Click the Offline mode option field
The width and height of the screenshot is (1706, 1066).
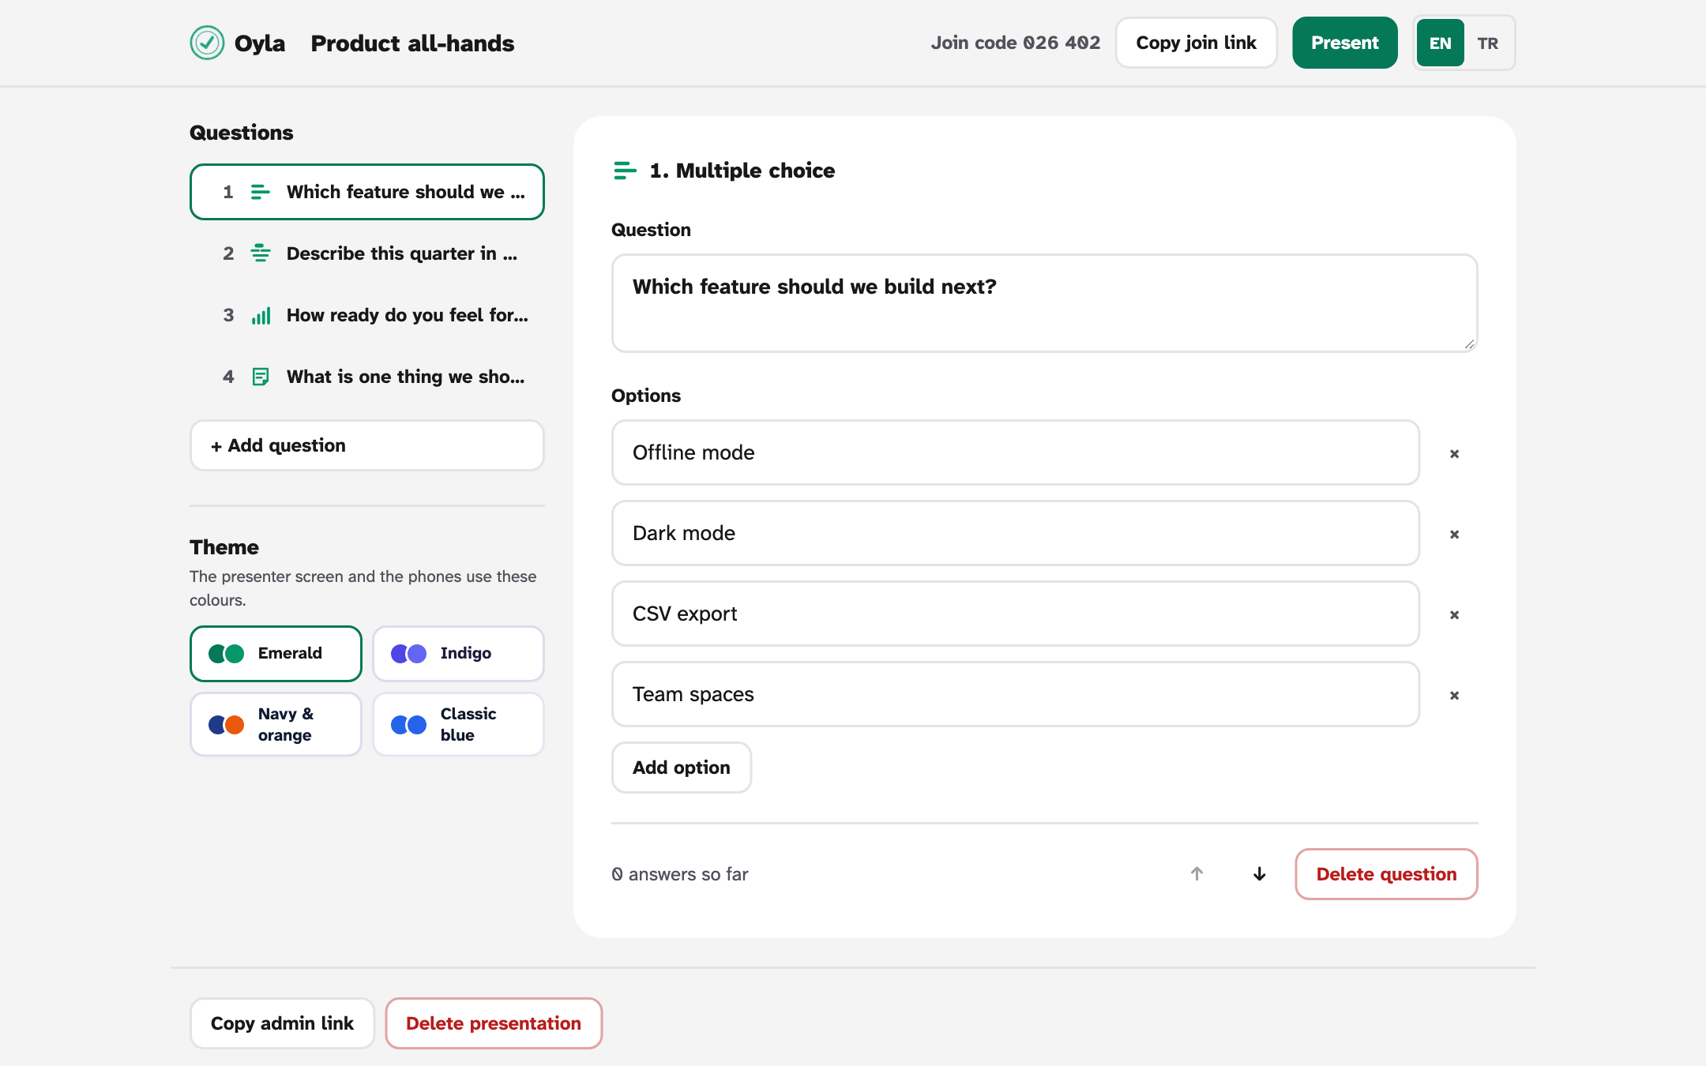(x=1015, y=452)
